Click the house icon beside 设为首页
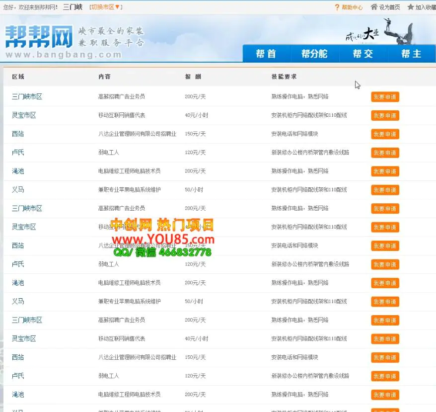 click(374, 7)
